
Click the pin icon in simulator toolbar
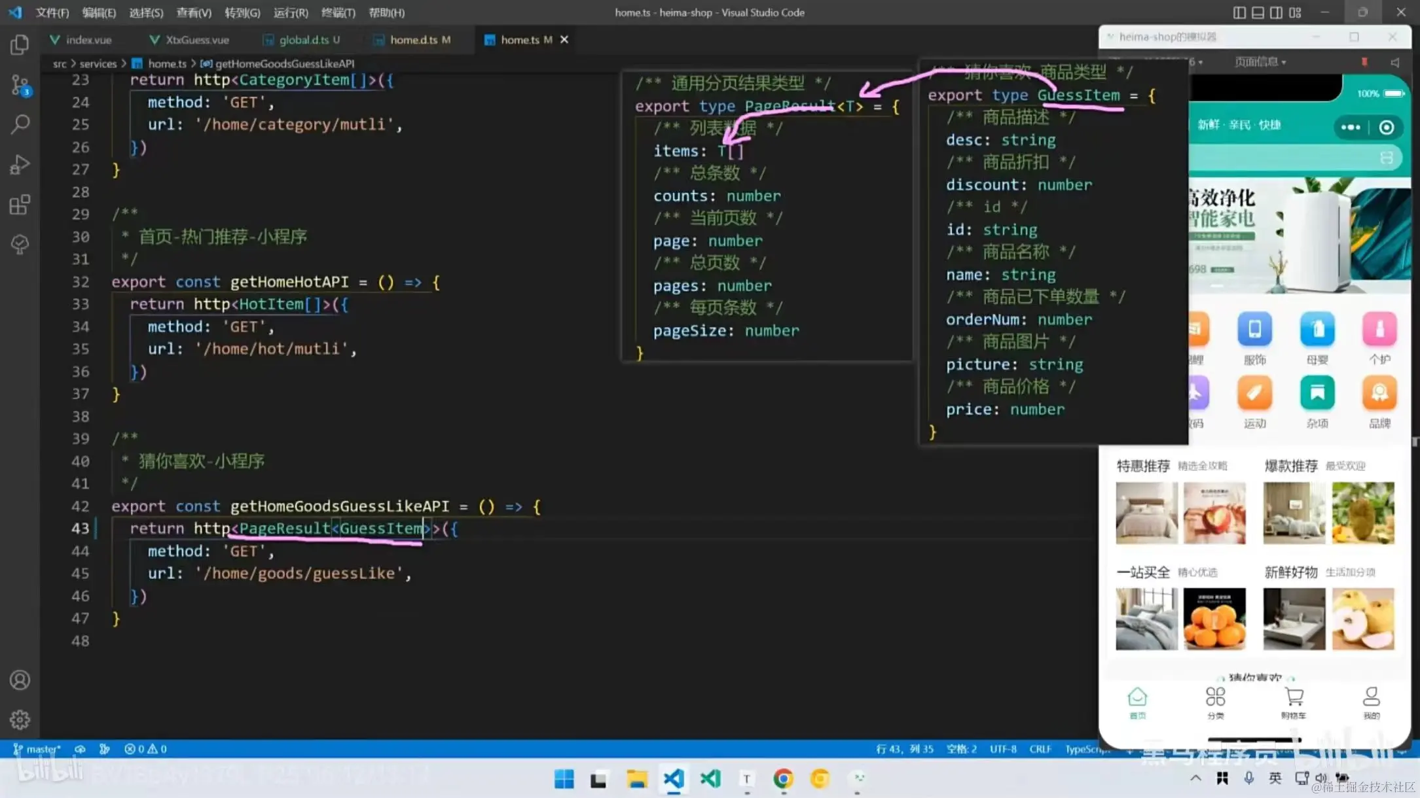click(x=1364, y=62)
